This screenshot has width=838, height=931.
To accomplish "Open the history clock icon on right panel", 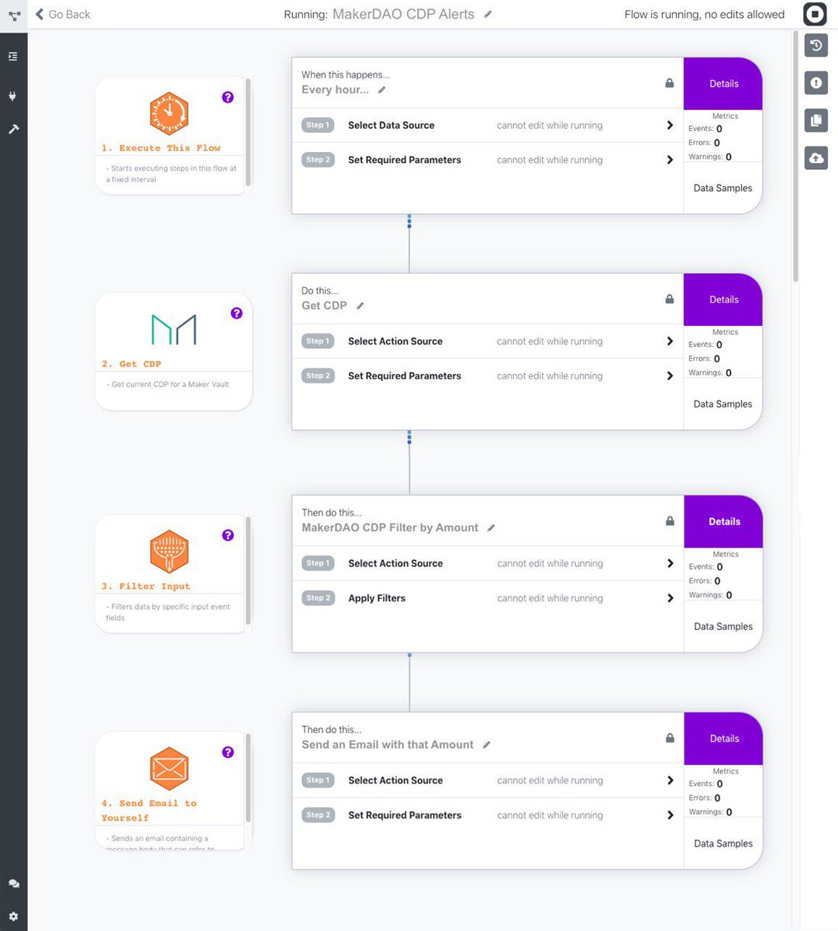I will point(816,46).
